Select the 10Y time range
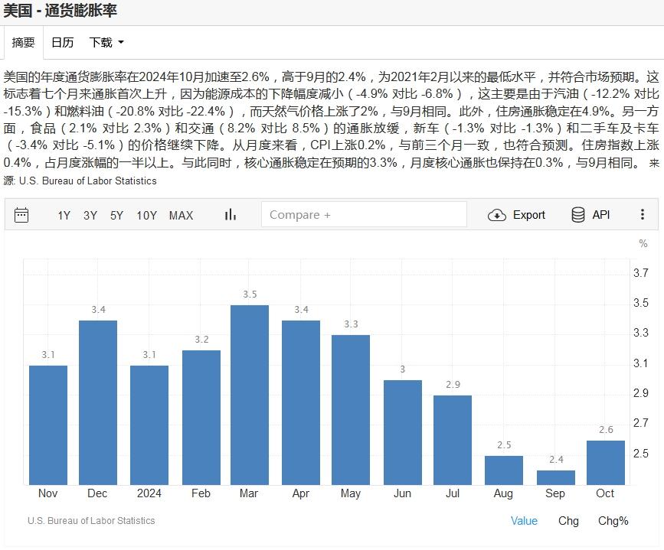This screenshot has width=664, height=550. pyautogui.click(x=147, y=216)
